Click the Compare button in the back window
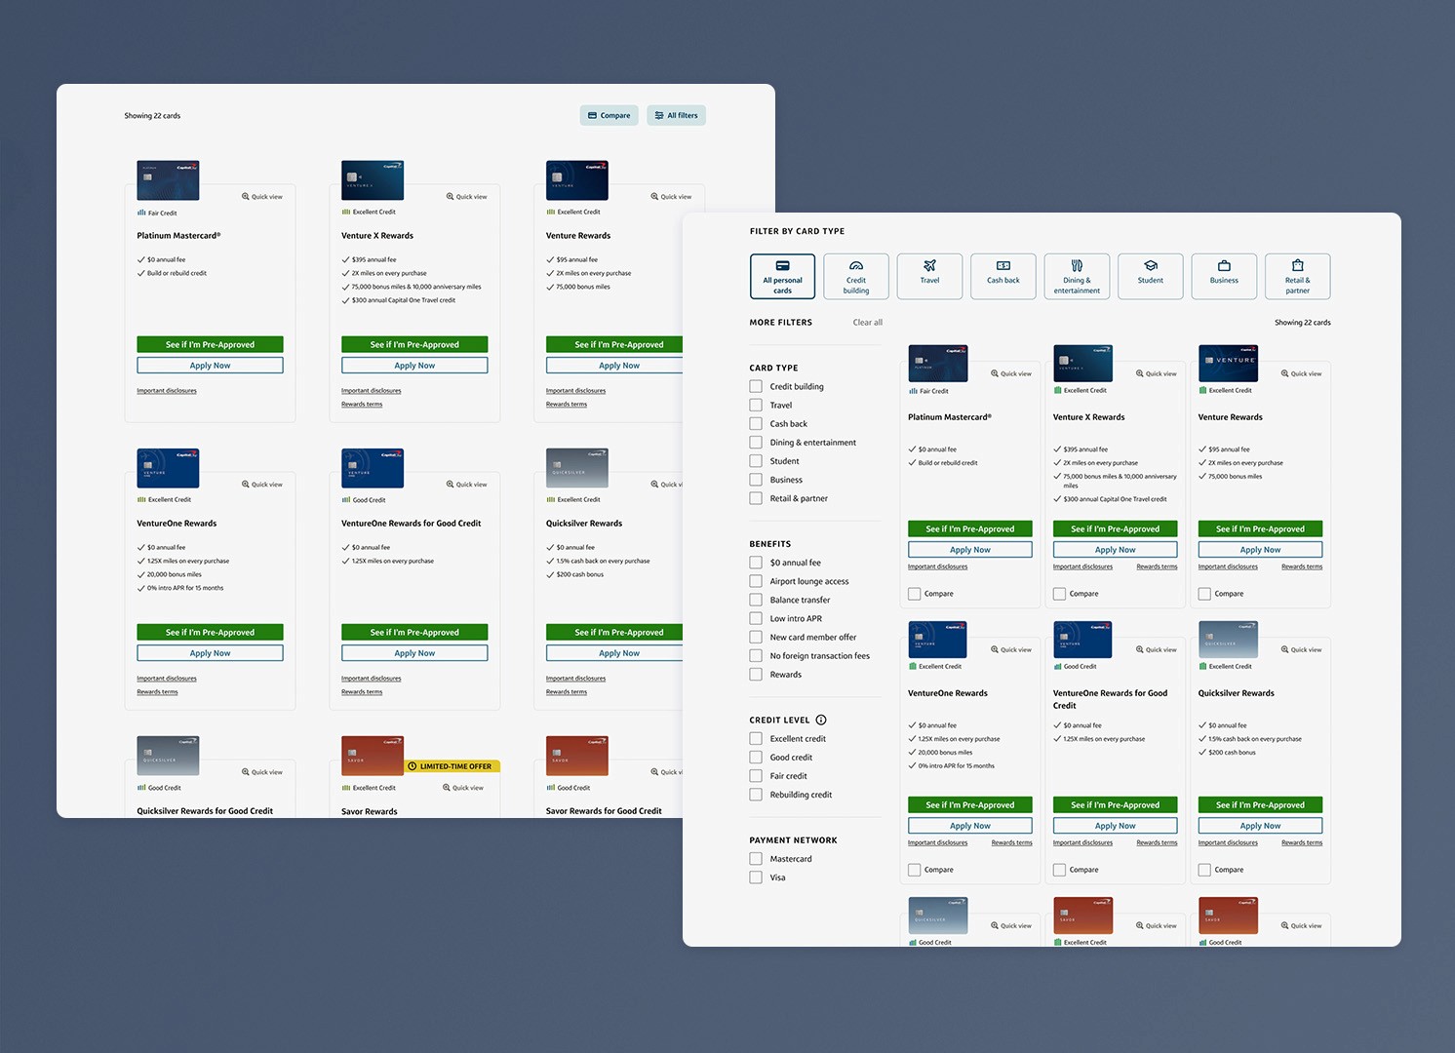Screen dimensions: 1455x1053 pyautogui.click(x=609, y=115)
